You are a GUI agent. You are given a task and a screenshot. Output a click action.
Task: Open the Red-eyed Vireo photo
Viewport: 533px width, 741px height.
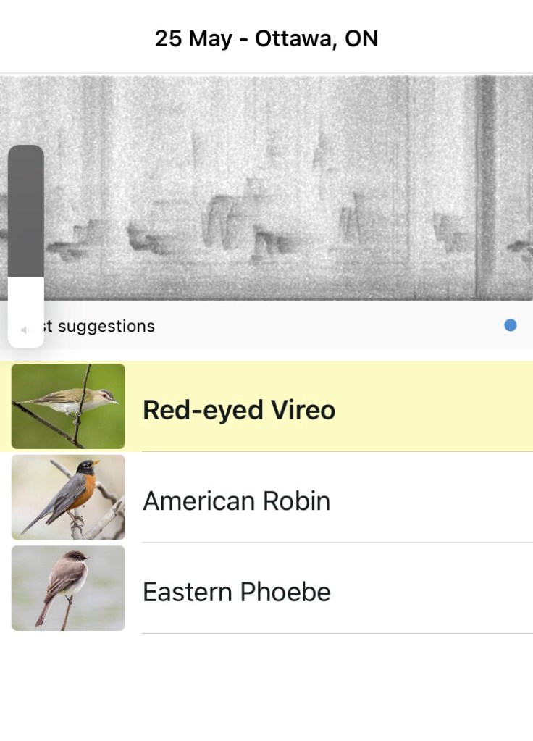(x=68, y=406)
